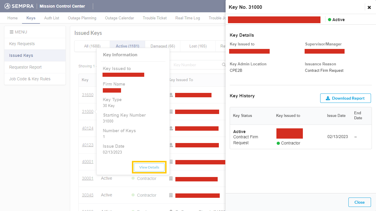Close the Key No. 31000 panel with X

pyautogui.click(x=369, y=7)
